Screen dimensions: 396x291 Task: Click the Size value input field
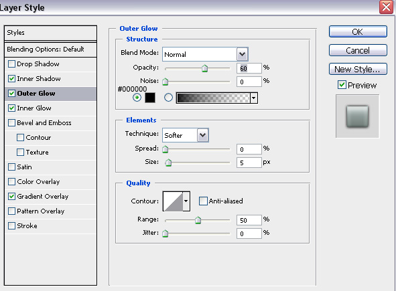click(x=249, y=163)
